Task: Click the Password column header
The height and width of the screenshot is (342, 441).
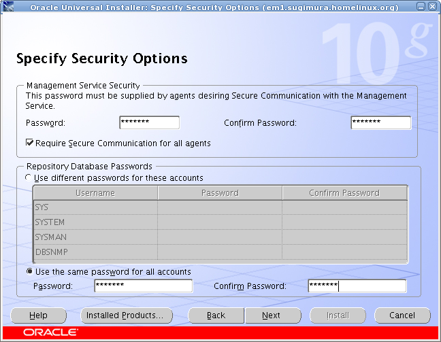Action: pos(220,193)
